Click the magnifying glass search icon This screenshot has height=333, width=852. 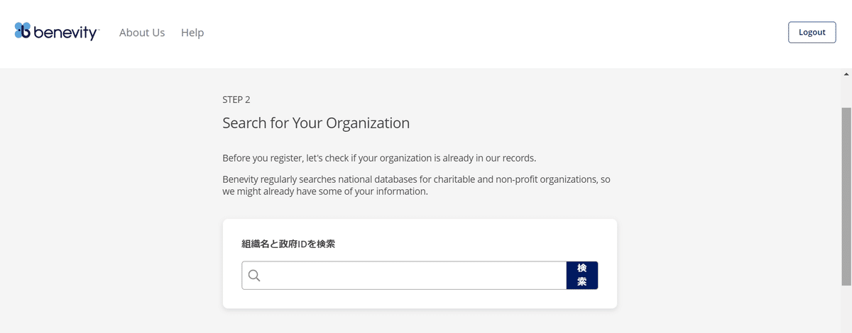pyautogui.click(x=254, y=276)
